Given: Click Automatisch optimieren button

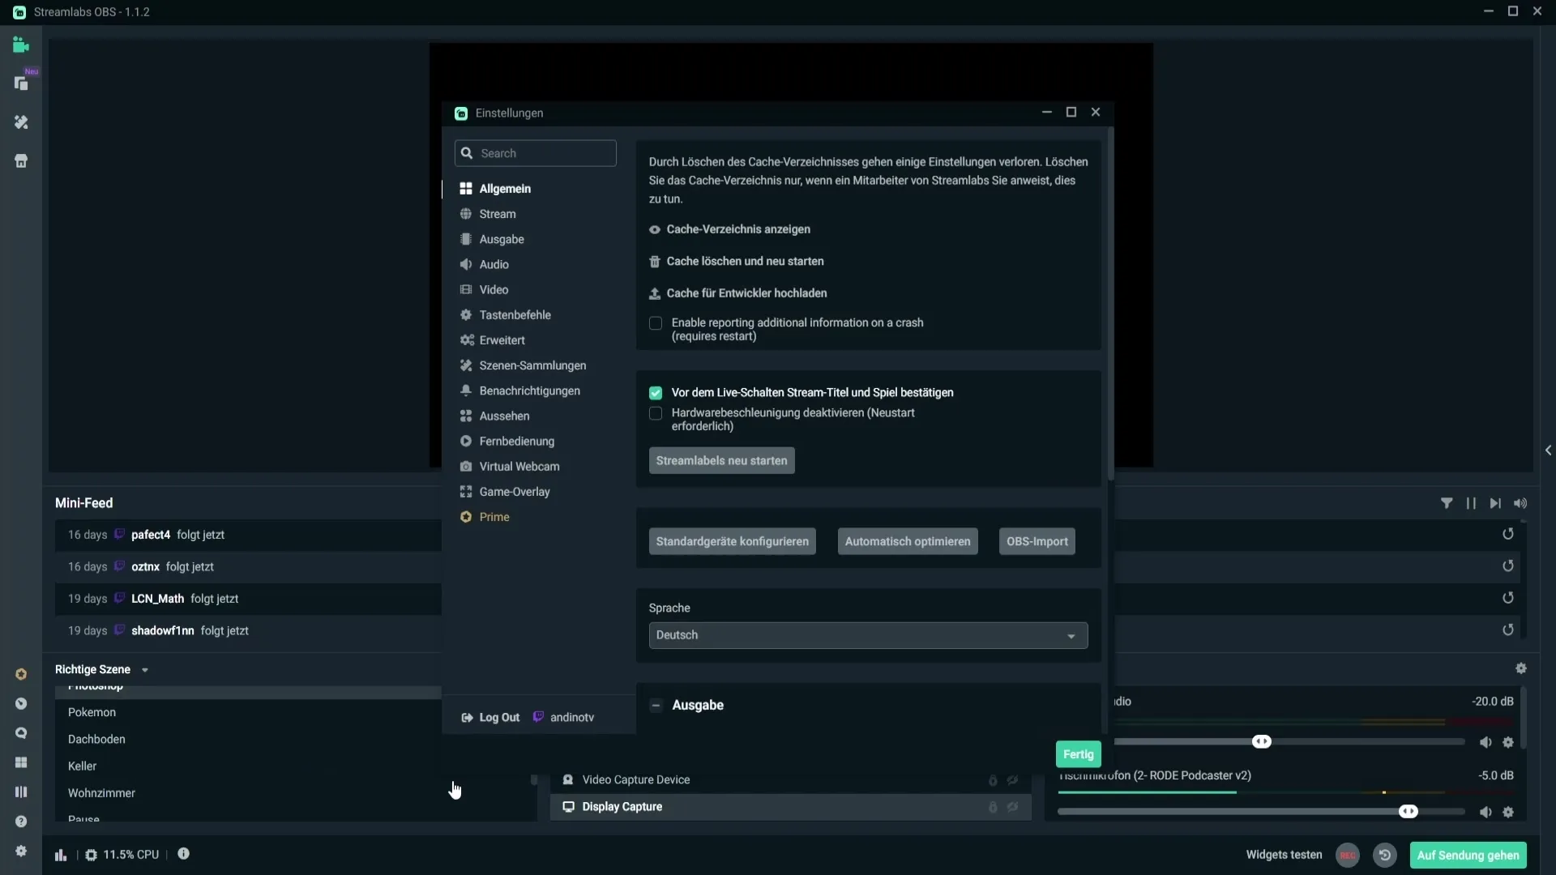Looking at the screenshot, I should coord(908,541).
